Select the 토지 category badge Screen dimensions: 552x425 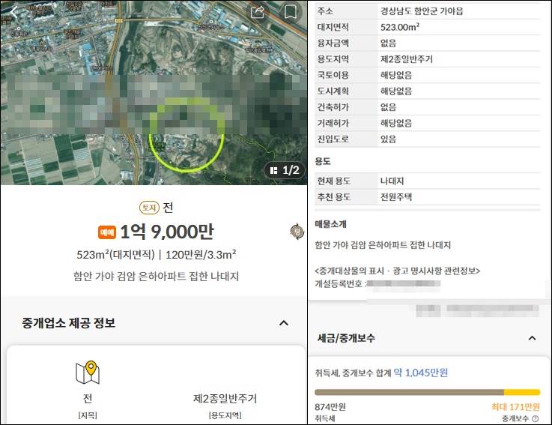[x=149, y=208]
